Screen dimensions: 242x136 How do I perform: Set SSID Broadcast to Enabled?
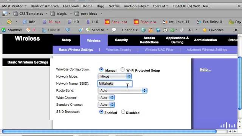tap(101, 112)
